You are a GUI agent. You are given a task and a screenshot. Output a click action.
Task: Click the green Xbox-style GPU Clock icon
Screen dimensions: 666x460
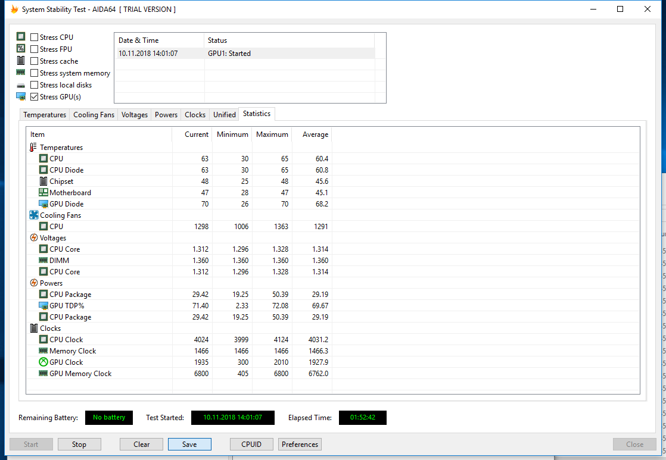click(43, 362)
